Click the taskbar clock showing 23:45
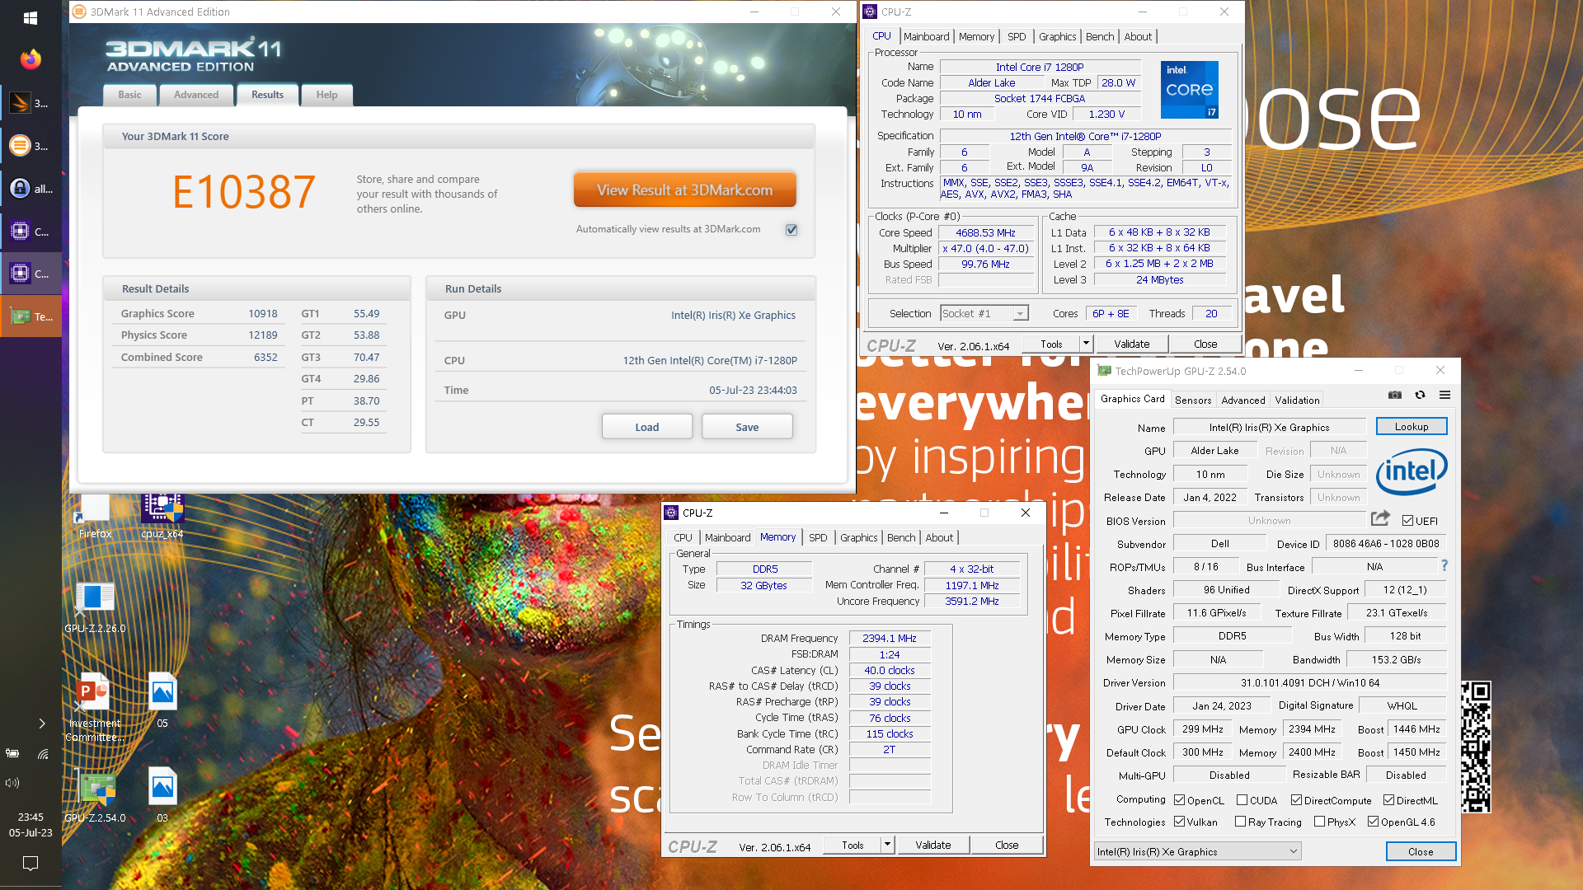The width and height of the screenshot is (1583, 890). click(31, 824)
